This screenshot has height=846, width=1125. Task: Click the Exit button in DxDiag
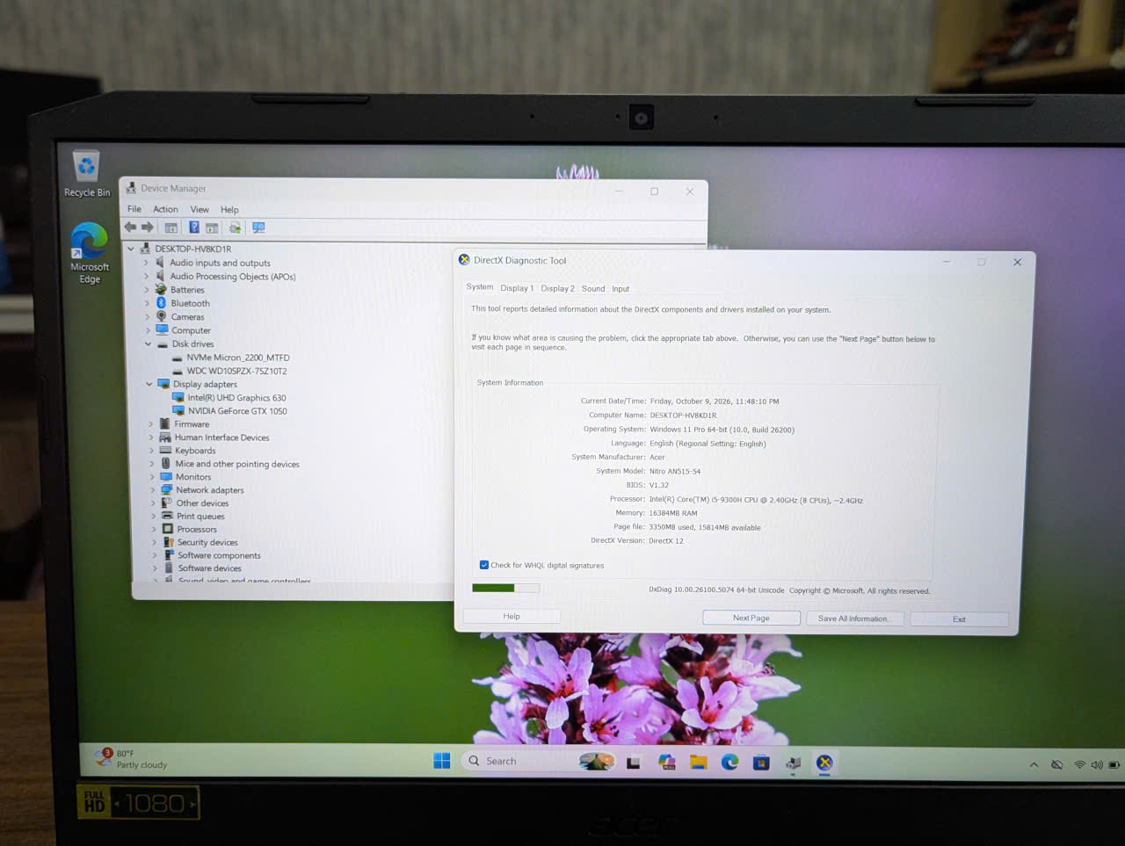click(x=959, y=619)
